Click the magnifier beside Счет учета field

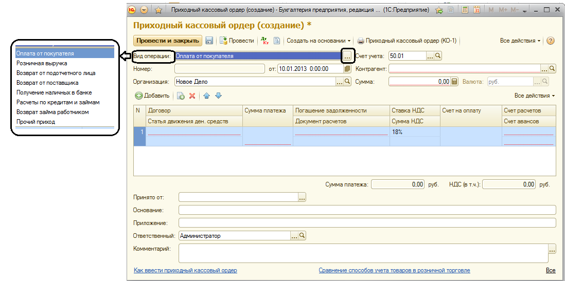pos(438,56)
